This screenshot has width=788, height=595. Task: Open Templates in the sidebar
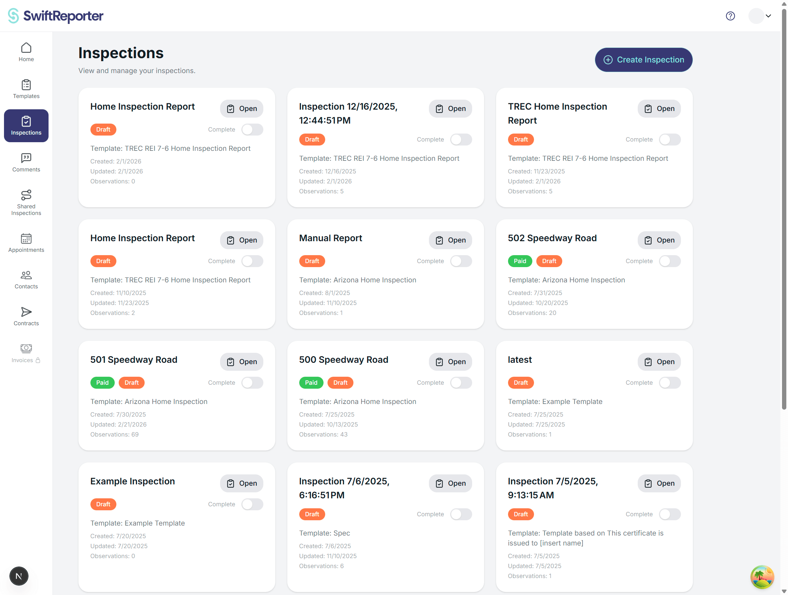(26, 89)
